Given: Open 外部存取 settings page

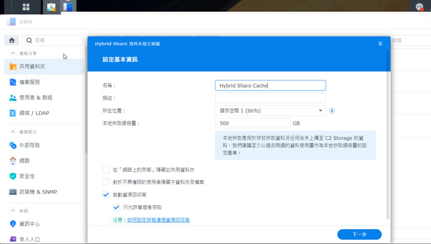Looking at the screenshot, I should coord(44,145).
